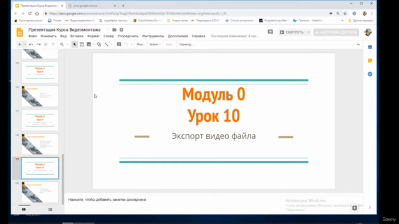Click the browser address bar URL
Screen dimensions: 399x224
click(137, 14)
